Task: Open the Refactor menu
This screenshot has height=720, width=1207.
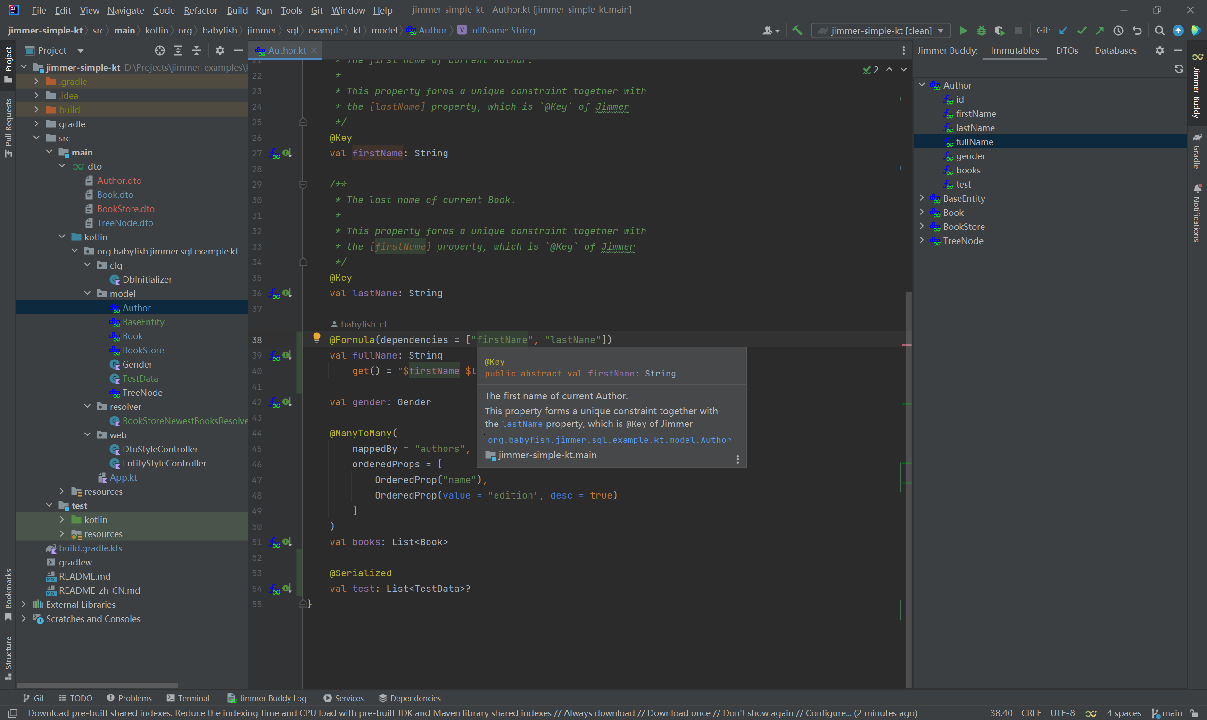Action: pyautogui.click(x=200, y=10)
